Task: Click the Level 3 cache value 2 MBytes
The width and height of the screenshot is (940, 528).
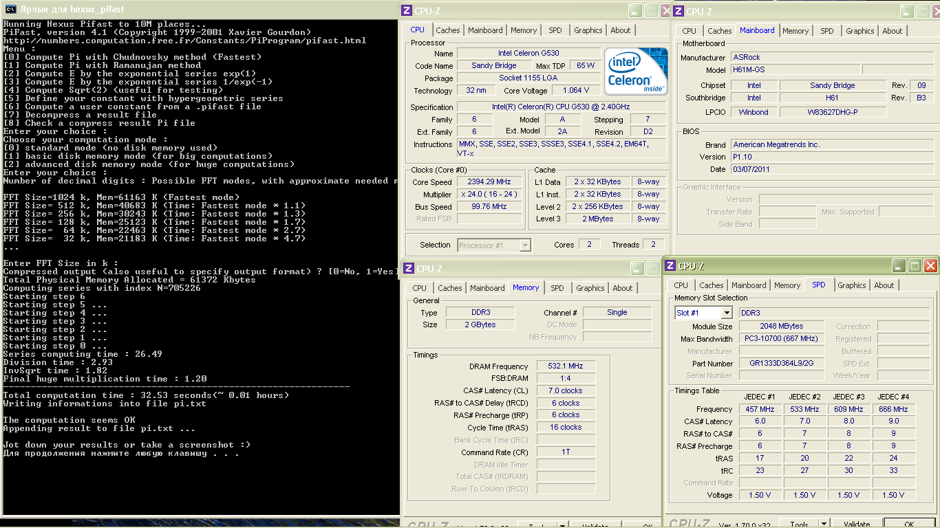Action: click(x=597, y=219)
